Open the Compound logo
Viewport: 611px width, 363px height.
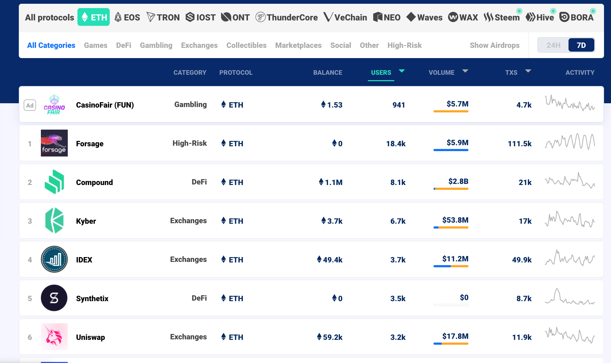click(54, 182)
